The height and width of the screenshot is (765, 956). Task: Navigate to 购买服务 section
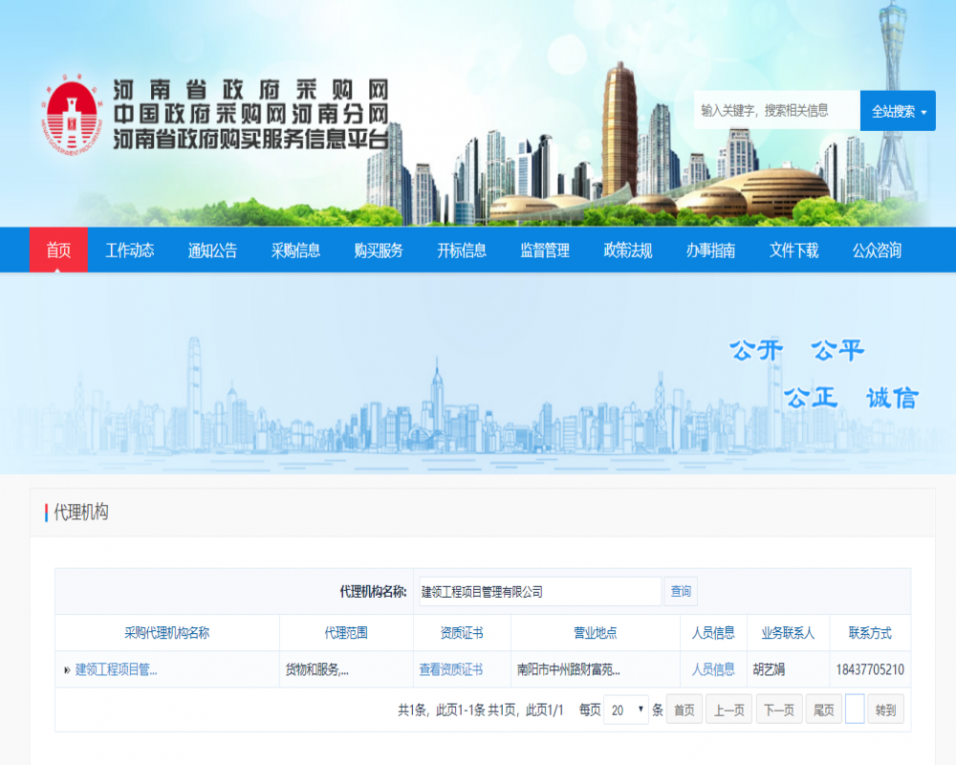[x=379, y=251]
